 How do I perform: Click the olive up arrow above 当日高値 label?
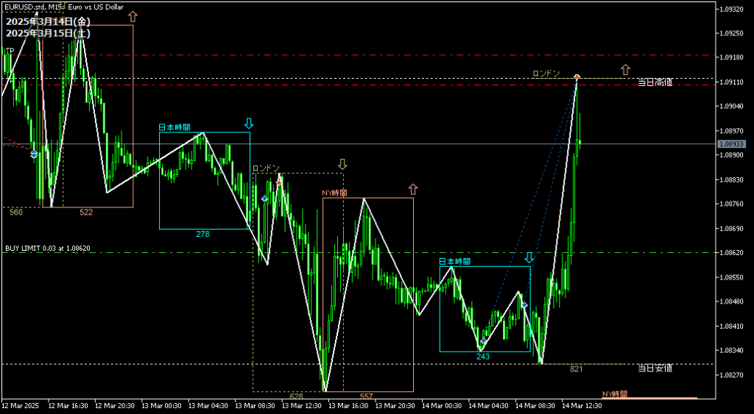(625, 69)
